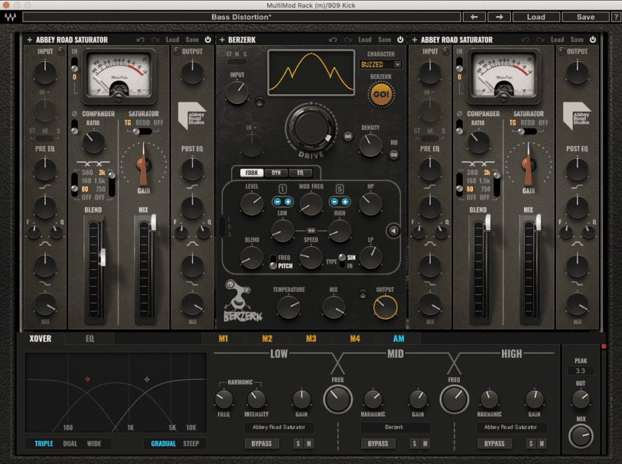622x464 pixels.
Task: Select DUAL crossover mode
Action: [70, 444]
